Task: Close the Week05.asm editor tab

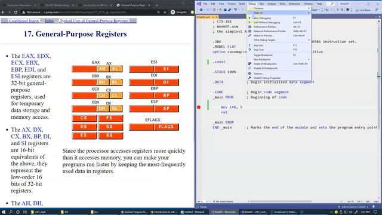Action: [217, 17]
